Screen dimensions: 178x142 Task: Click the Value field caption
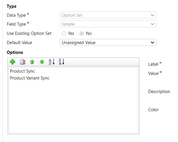153,73
